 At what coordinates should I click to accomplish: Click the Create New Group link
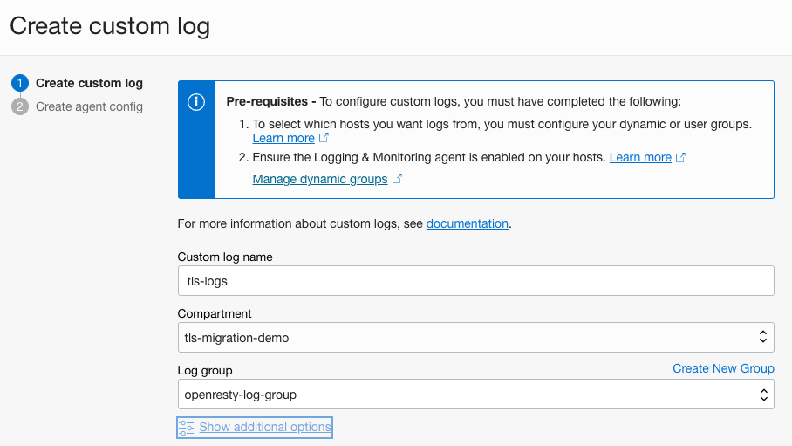click(x=723, y=368)
